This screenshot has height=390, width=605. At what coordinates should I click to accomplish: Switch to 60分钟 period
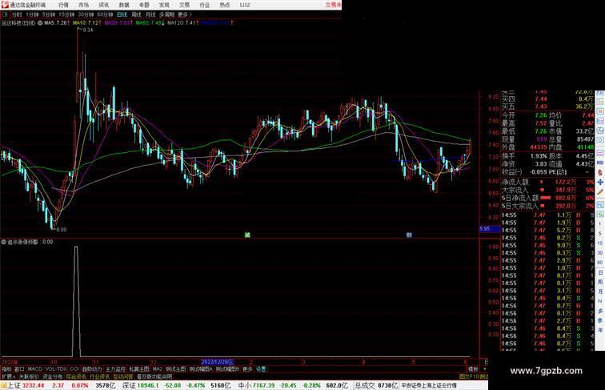click(x=105, y=14)
